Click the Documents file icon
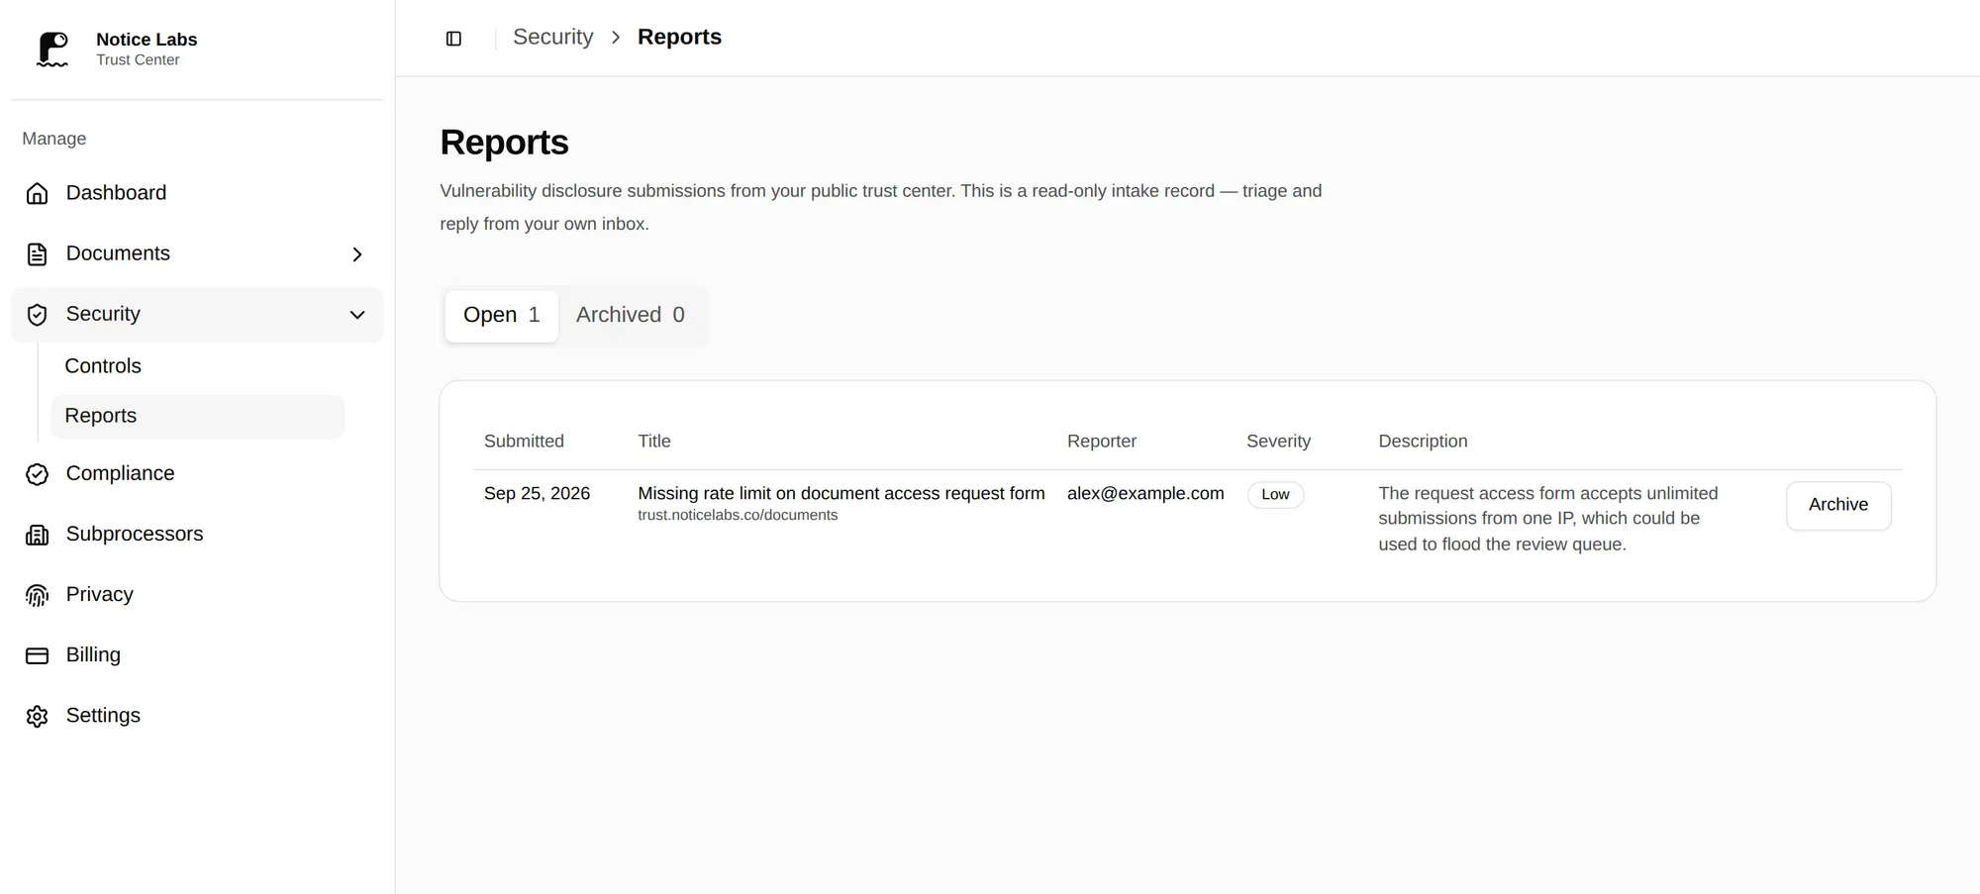1980x894 pixels. (x=37, y=254)
